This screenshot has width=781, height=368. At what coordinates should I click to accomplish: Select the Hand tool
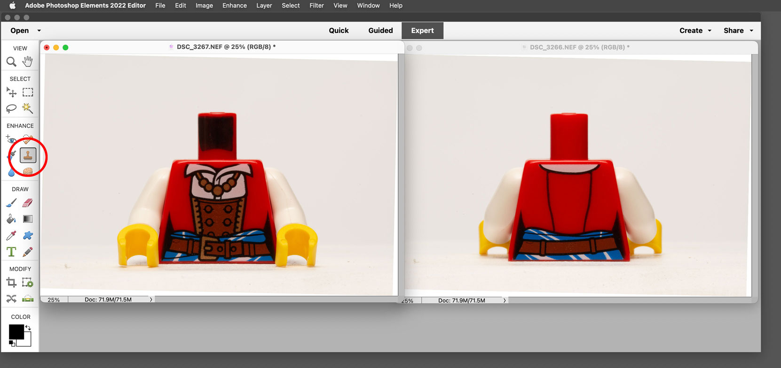28,61
